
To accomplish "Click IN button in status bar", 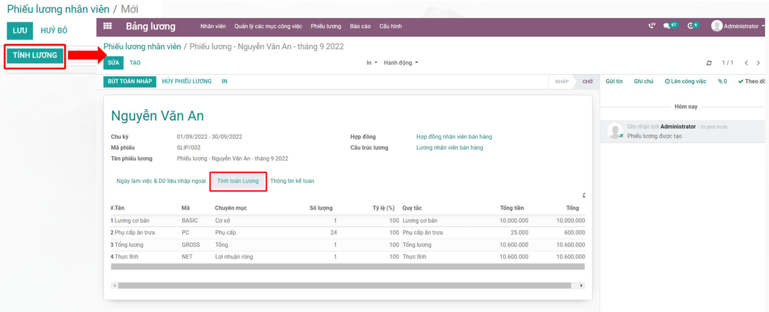I will pos(224,81).
